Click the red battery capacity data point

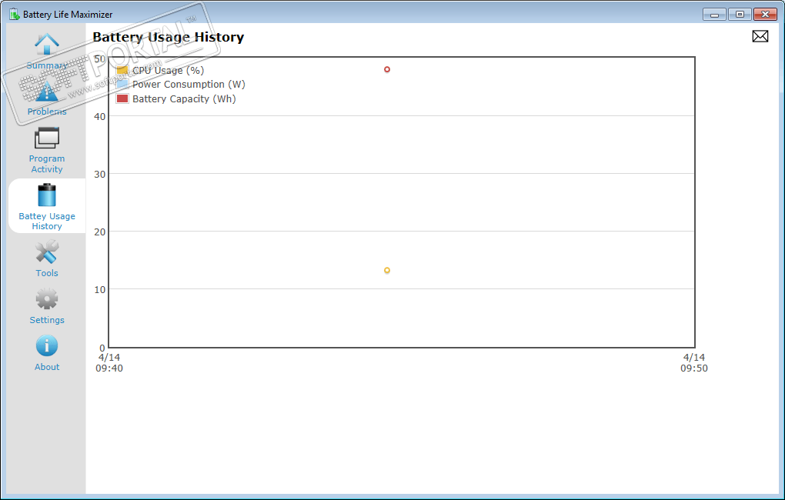point(387,69)
